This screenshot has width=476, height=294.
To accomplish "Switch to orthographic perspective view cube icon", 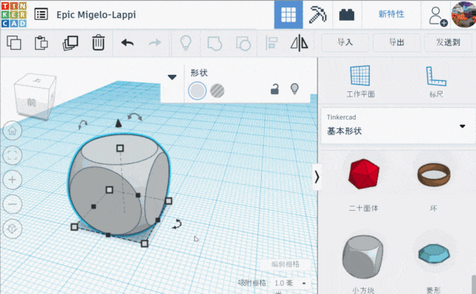I will pyautogui.click(x=13, y=229).
